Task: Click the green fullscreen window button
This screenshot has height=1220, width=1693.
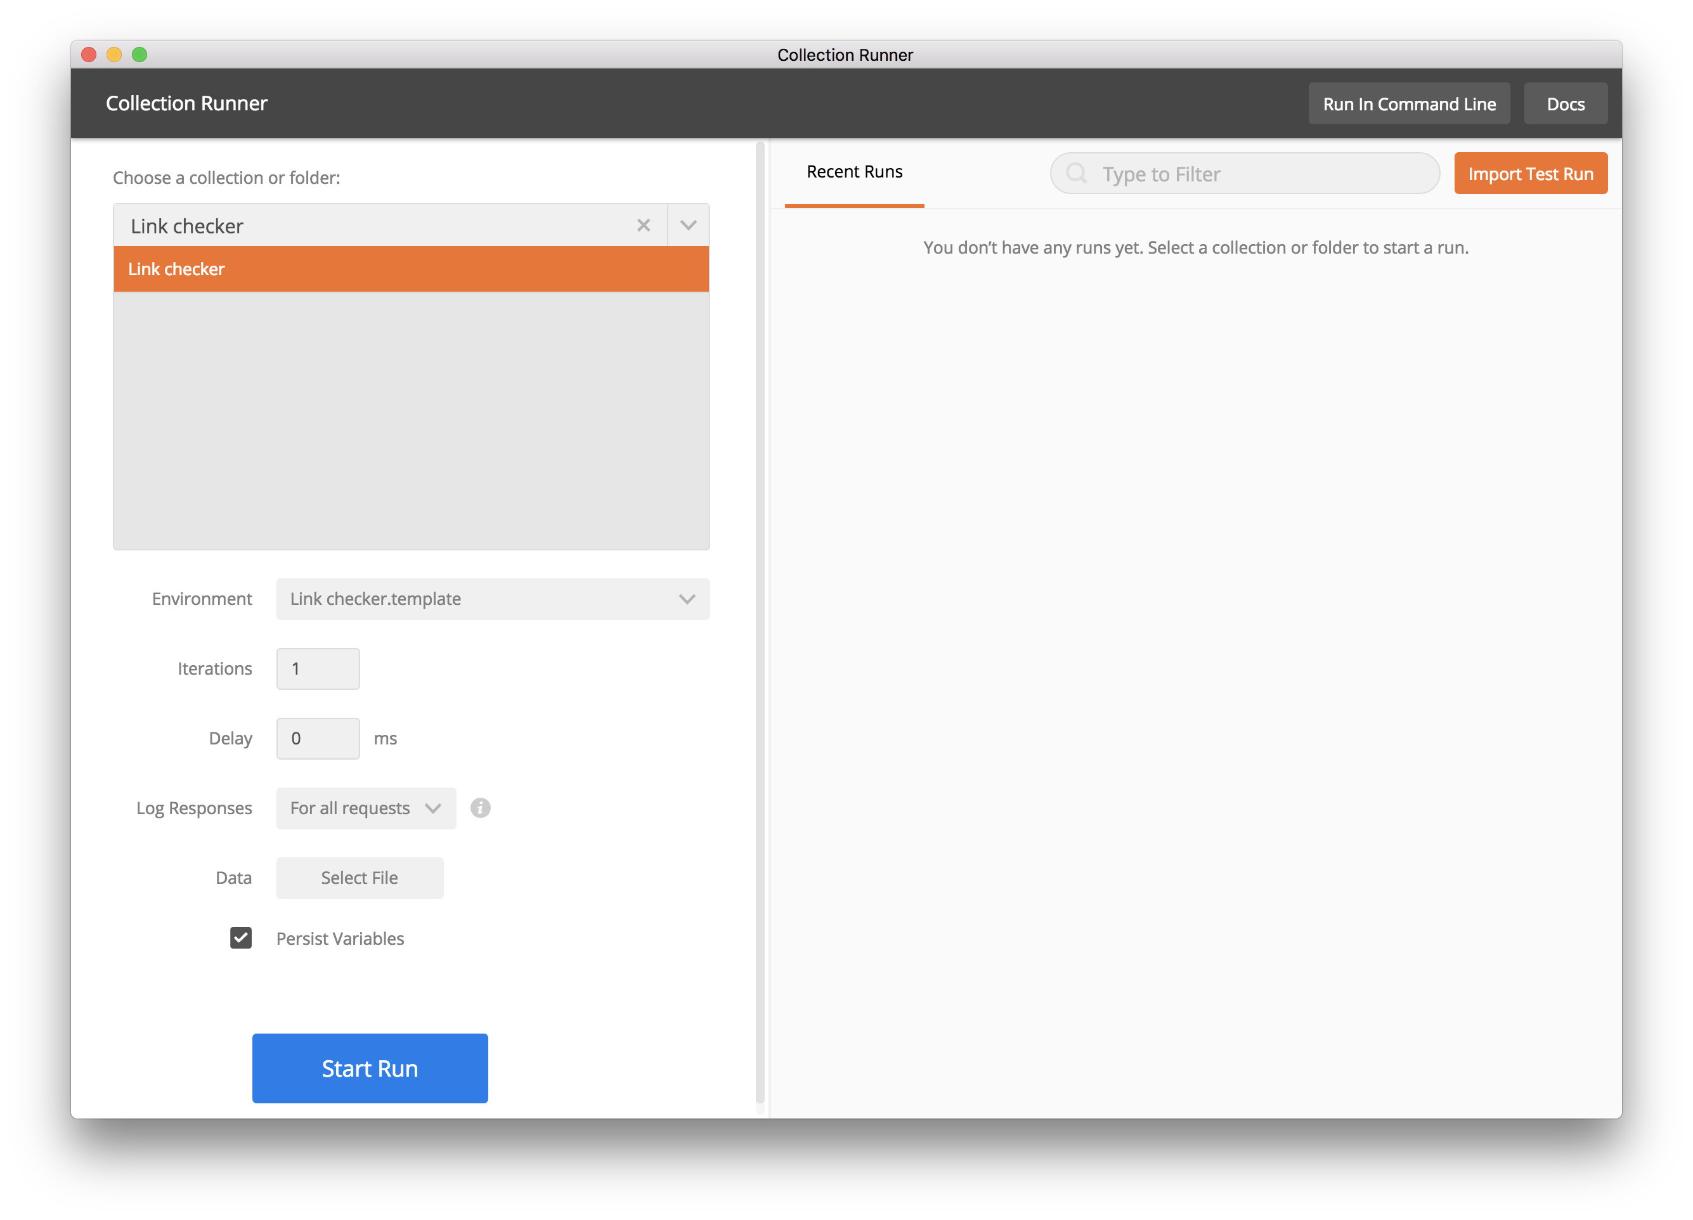Action: 139,55
